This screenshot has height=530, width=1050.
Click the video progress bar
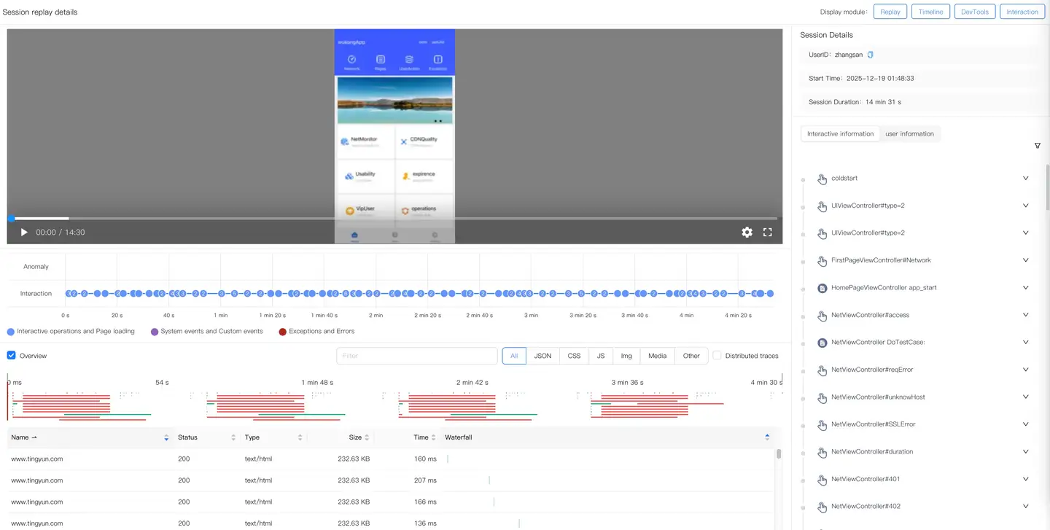(x=394, y=218)
